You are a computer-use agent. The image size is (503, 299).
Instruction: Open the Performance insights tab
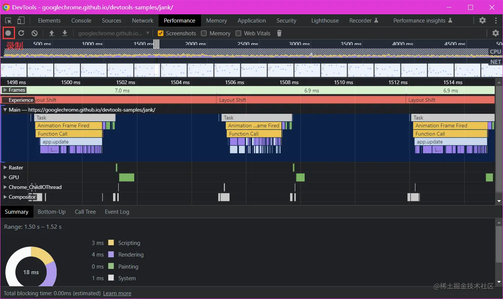tap(423, 20)
